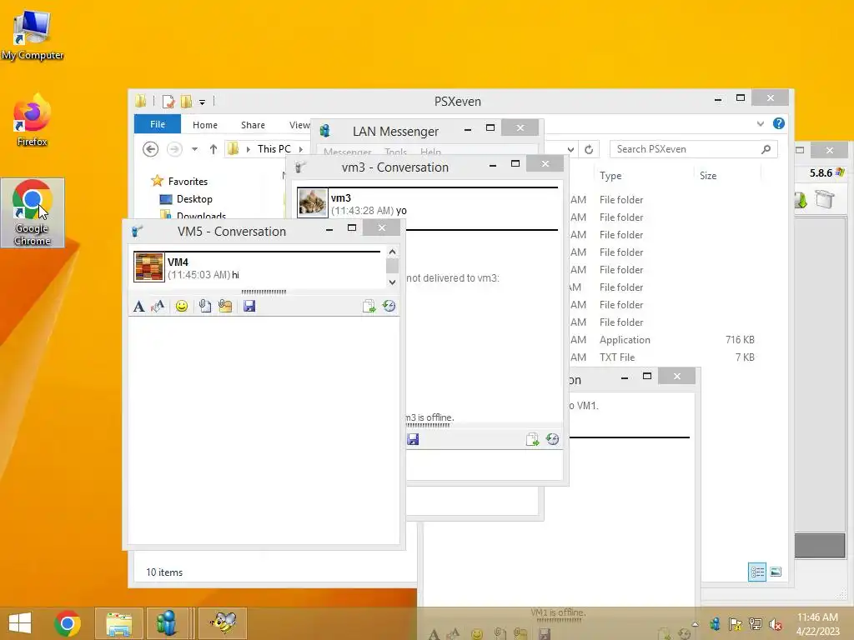Screen dimensions: 854x640
Task: Open Help menu in LAN Messenger
Action: (x=430, y=152)
